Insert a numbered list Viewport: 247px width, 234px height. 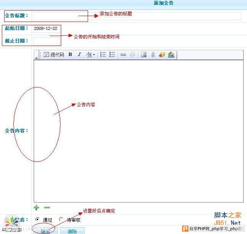click(103, 54)
